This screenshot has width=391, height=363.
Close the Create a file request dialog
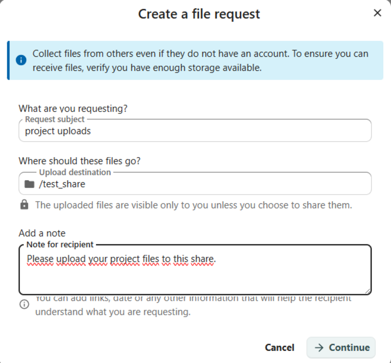click(x=377, y=13)
